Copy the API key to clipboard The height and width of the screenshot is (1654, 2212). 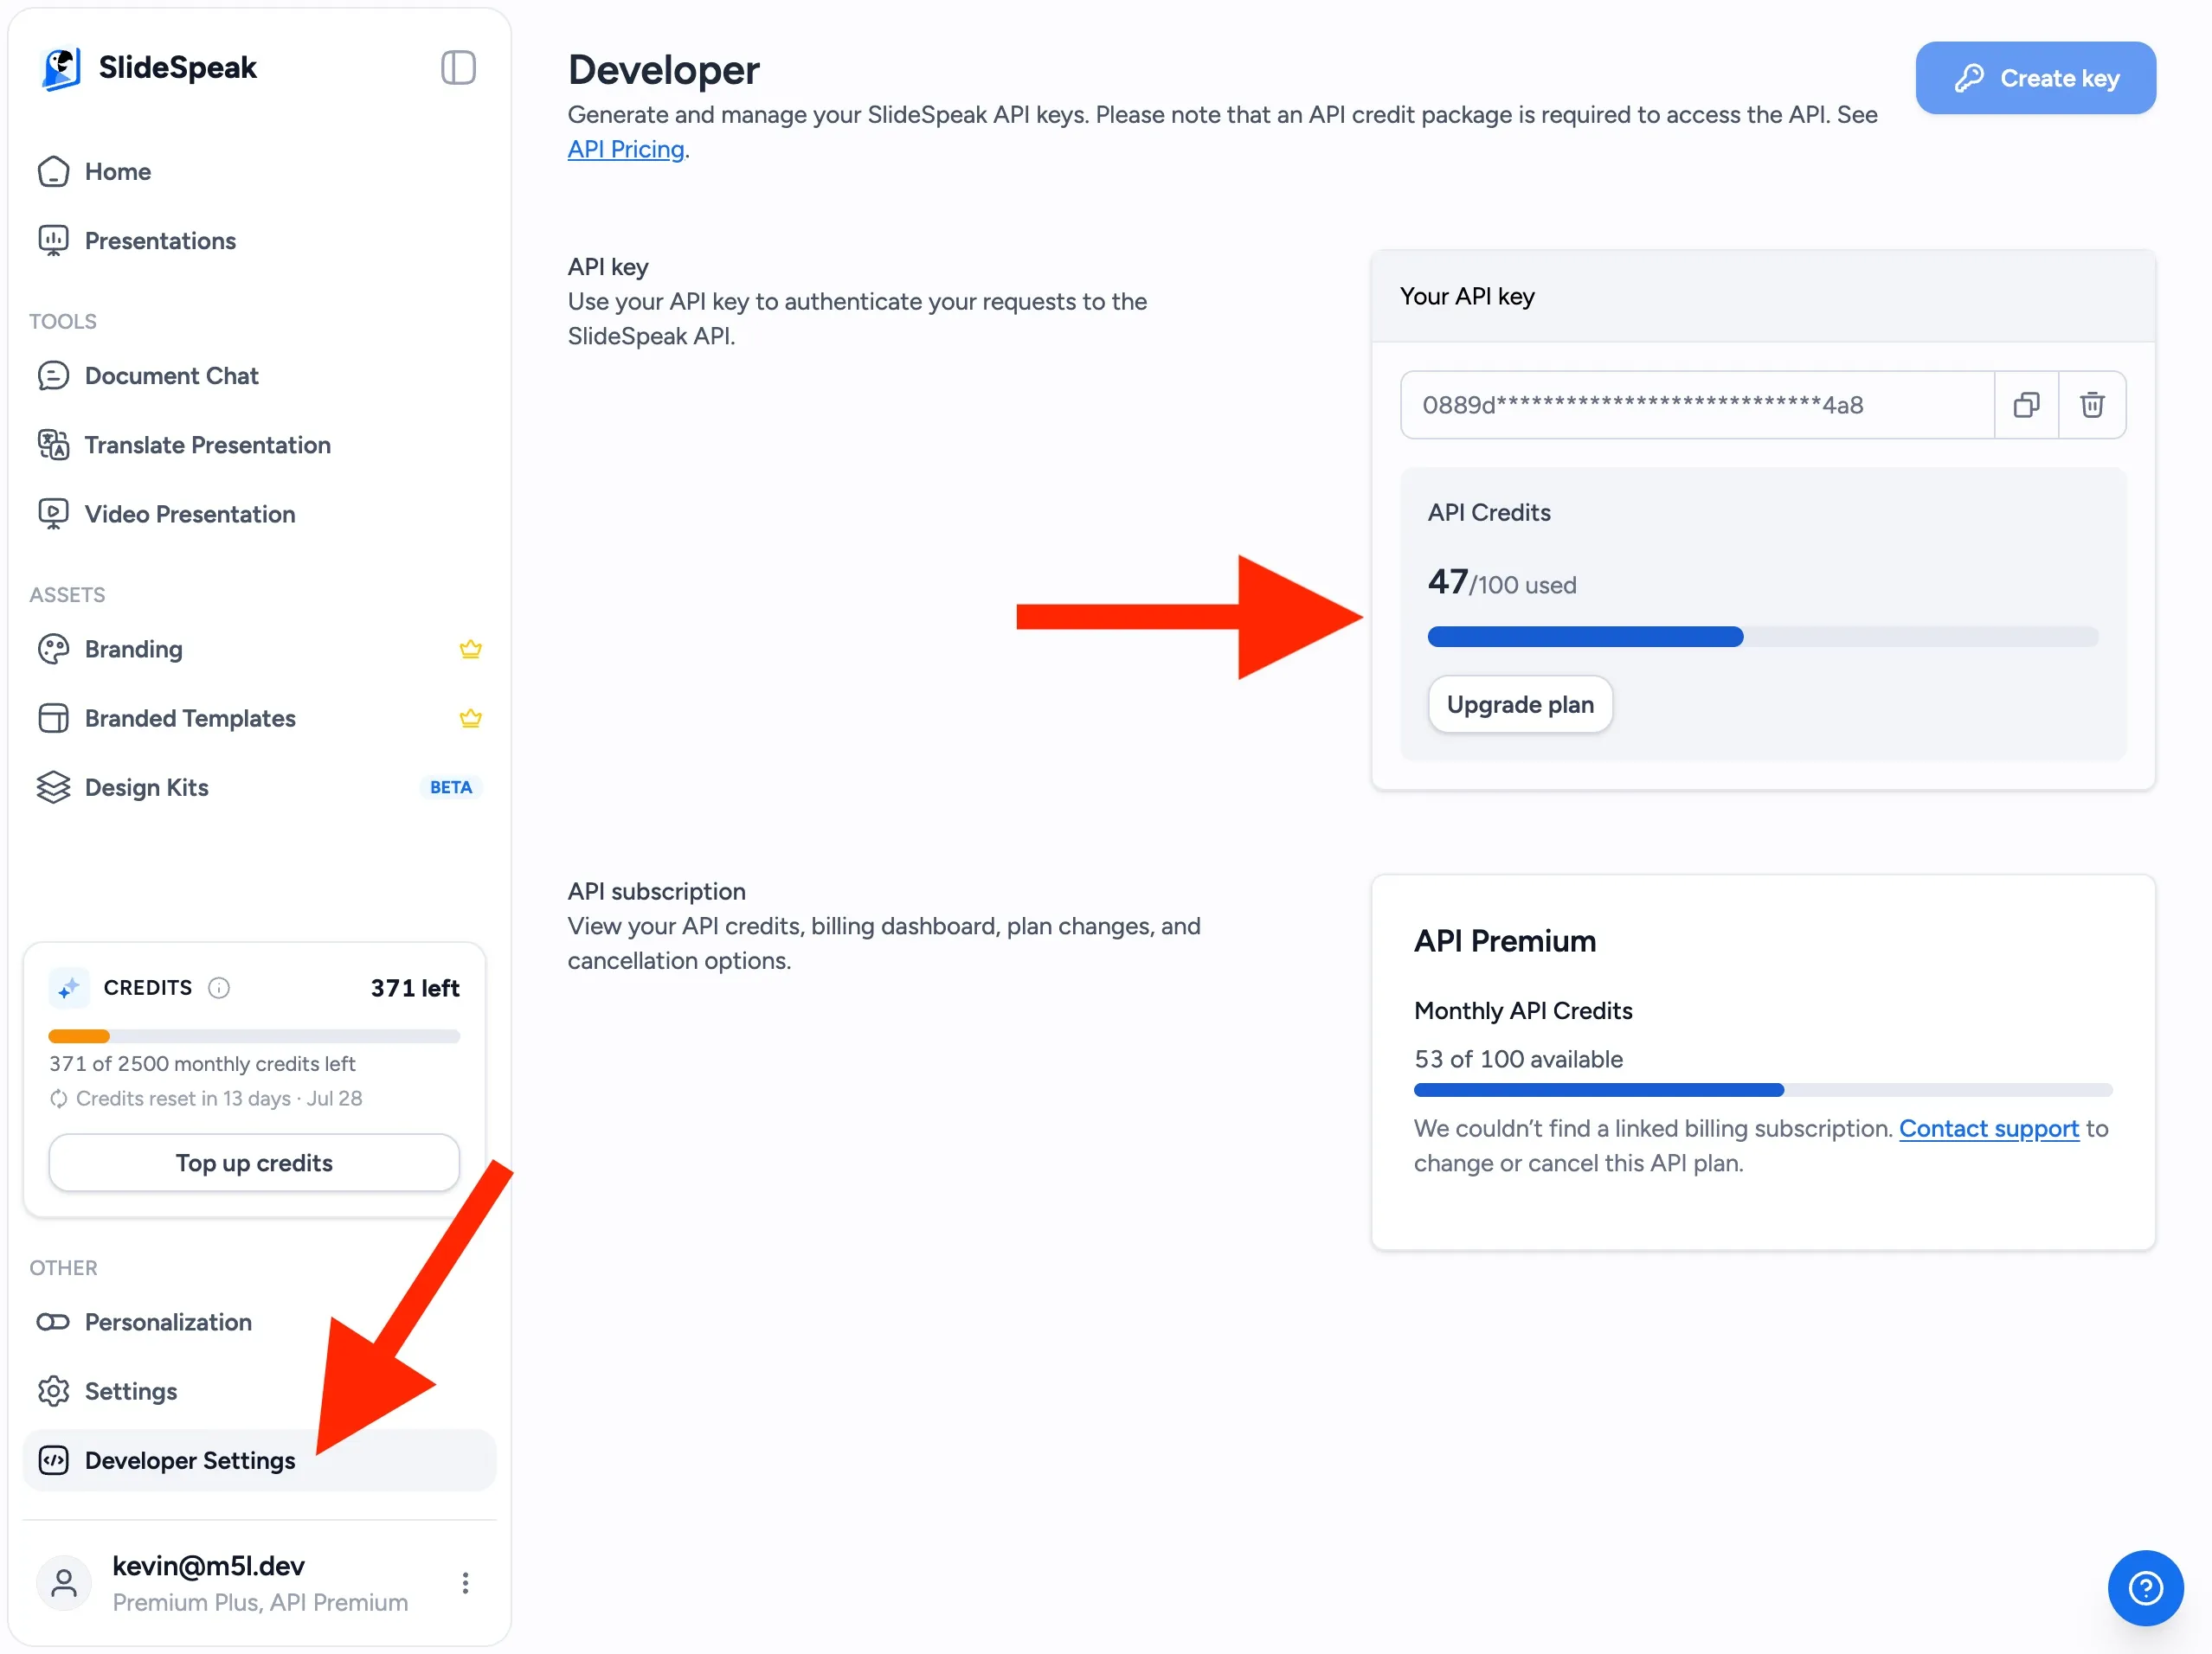[2026, 405]
